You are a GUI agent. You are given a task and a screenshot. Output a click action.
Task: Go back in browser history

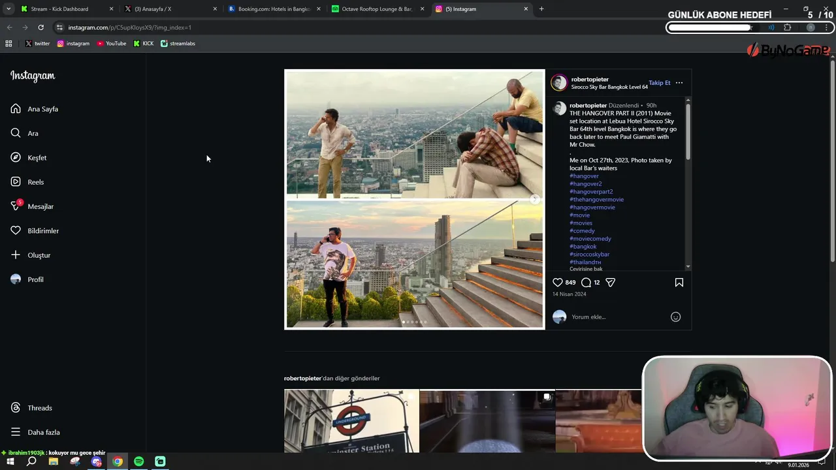9,27
